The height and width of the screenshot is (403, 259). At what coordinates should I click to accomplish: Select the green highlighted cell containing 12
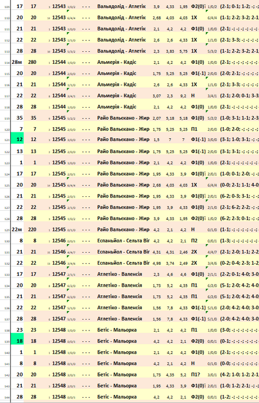17,139
